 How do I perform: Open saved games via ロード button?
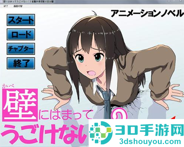click(x=21, y=34)
